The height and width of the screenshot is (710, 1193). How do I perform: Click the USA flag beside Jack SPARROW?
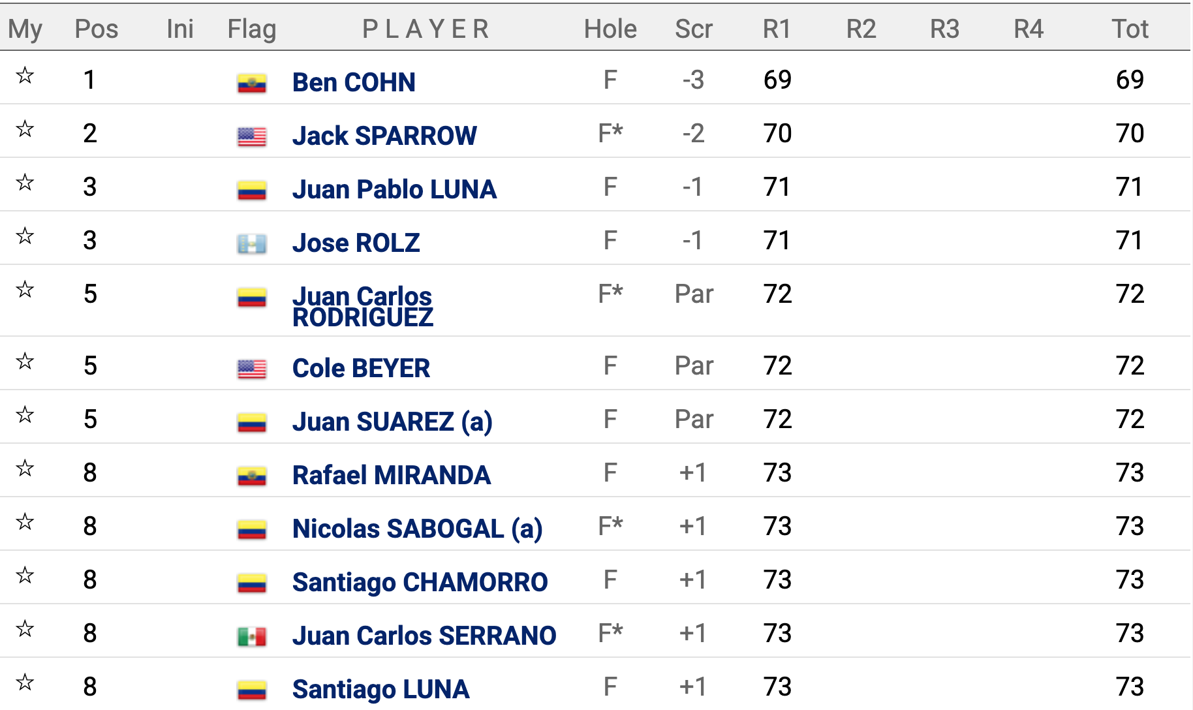coord(251,136)
